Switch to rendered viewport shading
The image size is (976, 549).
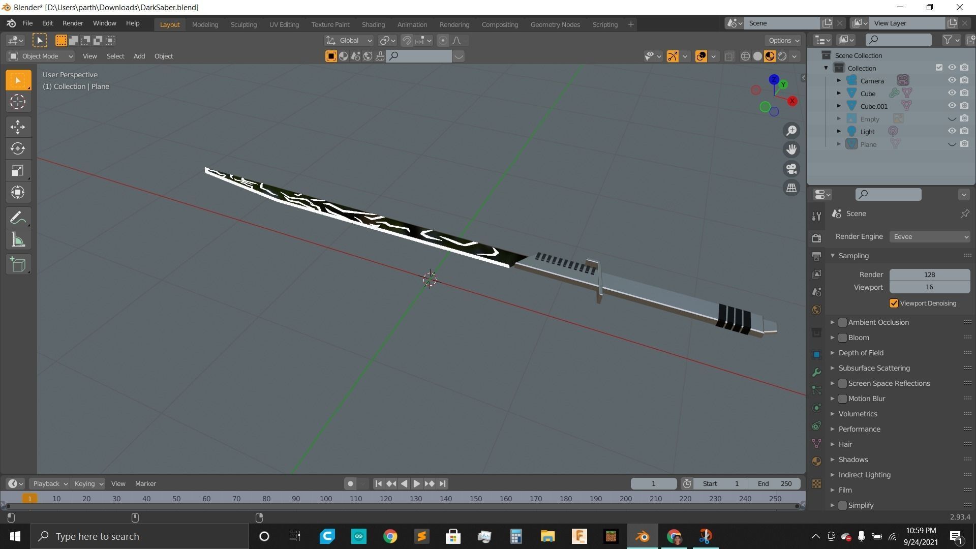click(782, 56)
